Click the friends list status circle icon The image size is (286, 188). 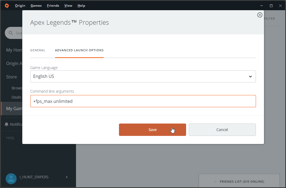tap(215, 182)
